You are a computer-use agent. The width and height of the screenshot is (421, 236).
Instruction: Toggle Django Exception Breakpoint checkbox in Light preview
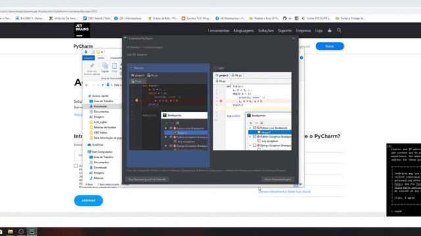pyautogui.click(x=255, y=146)
